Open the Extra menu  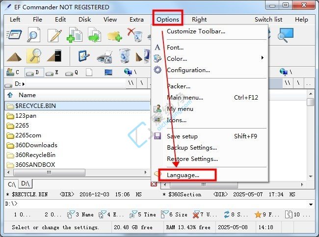[136, 20]
